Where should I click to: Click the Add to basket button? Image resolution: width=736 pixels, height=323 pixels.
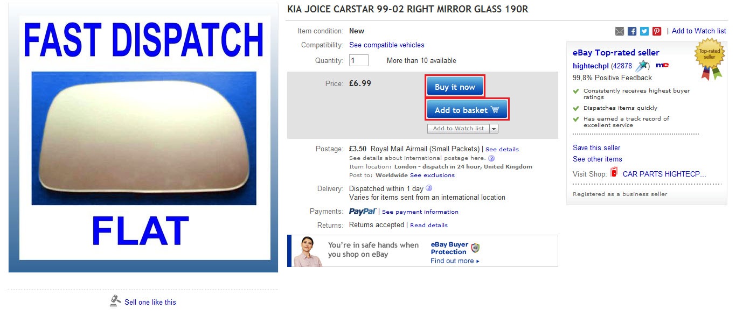[467, 110]
